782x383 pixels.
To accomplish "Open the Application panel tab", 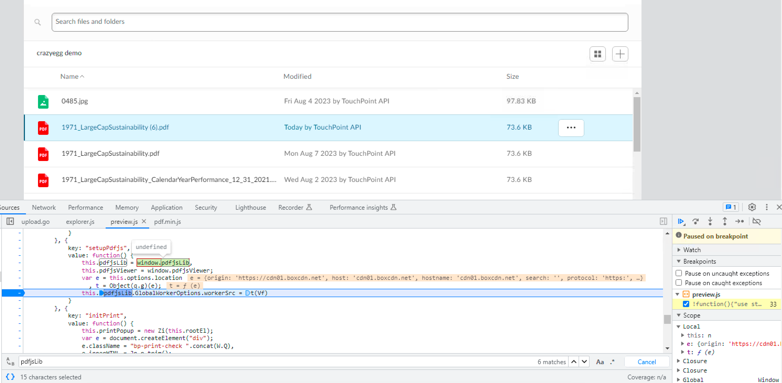I will click(x=167, y=207).
